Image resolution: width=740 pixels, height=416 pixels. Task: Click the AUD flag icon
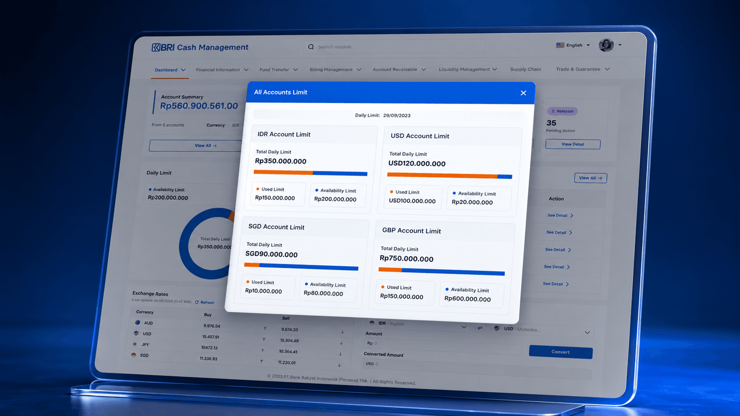[138, 323]
